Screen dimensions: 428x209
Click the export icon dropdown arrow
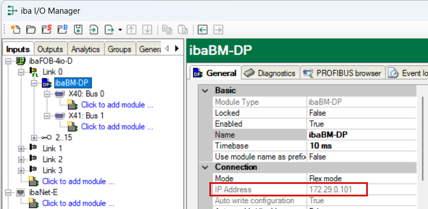120,30
